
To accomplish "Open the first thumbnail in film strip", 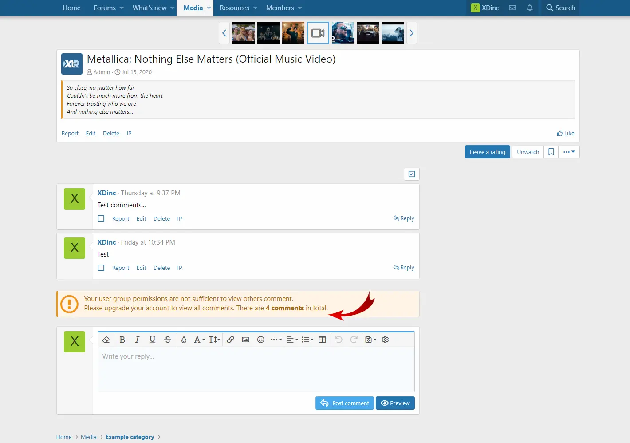I will 244,33.
